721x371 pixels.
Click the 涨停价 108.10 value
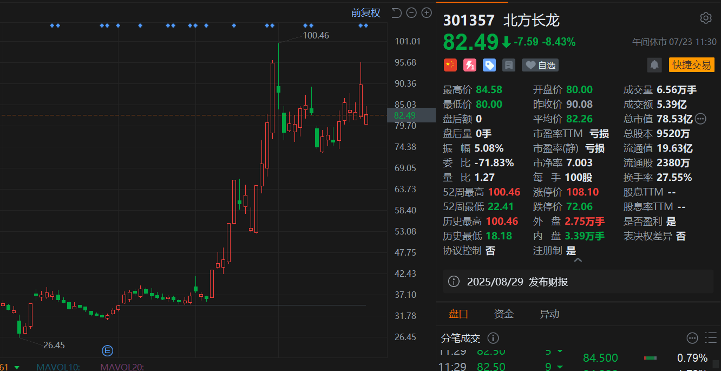click(582, 192)
